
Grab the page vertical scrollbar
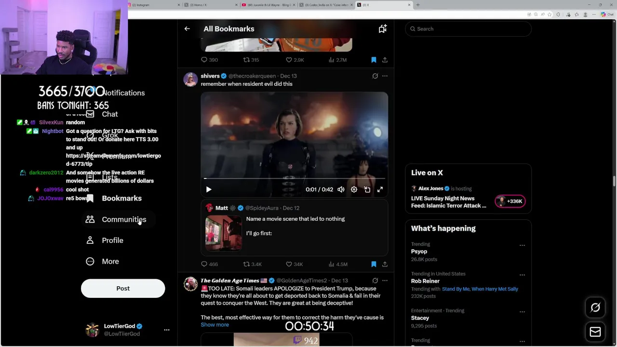click(614, 181)
